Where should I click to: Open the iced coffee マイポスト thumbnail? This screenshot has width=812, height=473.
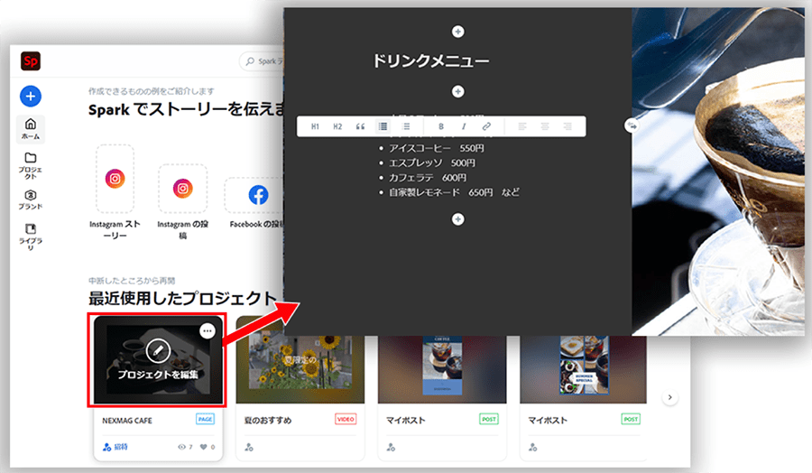tap(442, 369)
